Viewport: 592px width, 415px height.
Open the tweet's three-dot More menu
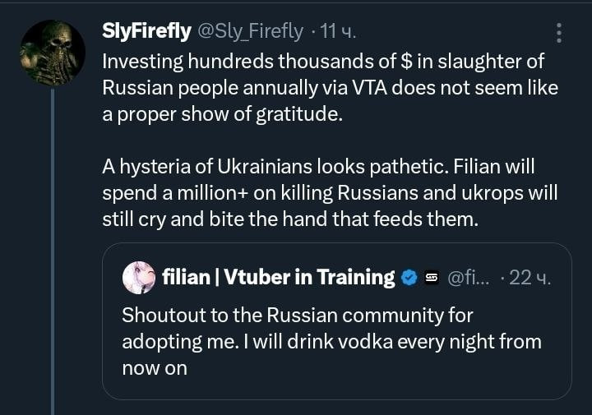point(559,33)
